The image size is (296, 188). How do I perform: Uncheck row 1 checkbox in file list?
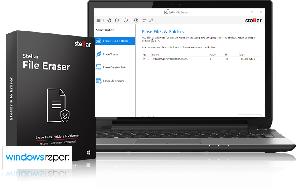pos(144,59)
